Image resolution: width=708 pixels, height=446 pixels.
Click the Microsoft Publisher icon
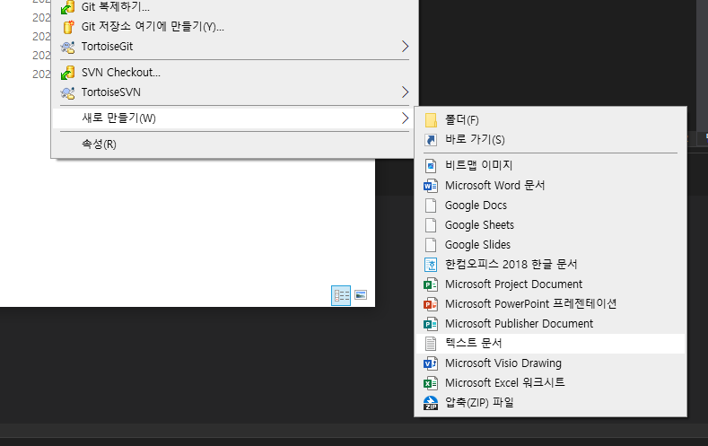pyautogui.click(x=431, y=324)
